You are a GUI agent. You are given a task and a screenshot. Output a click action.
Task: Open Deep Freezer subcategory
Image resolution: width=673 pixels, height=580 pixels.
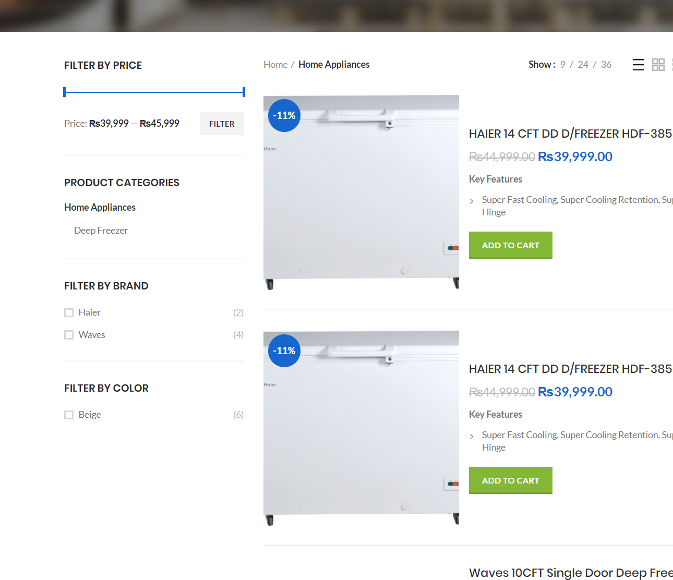click(x=101, y=231)
